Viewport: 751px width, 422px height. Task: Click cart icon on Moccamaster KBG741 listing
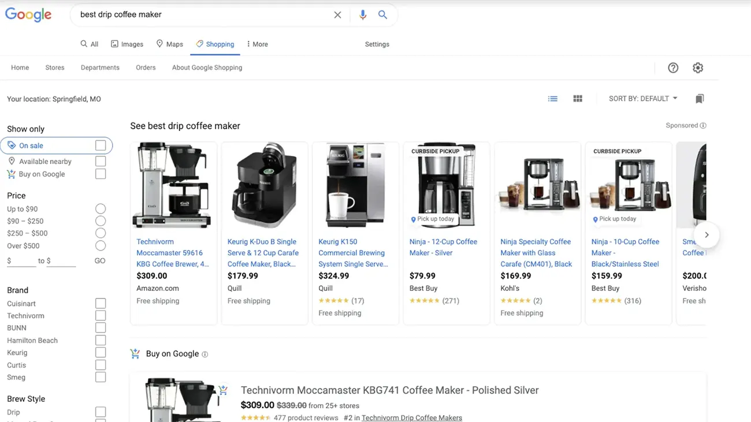click(223, 390)
